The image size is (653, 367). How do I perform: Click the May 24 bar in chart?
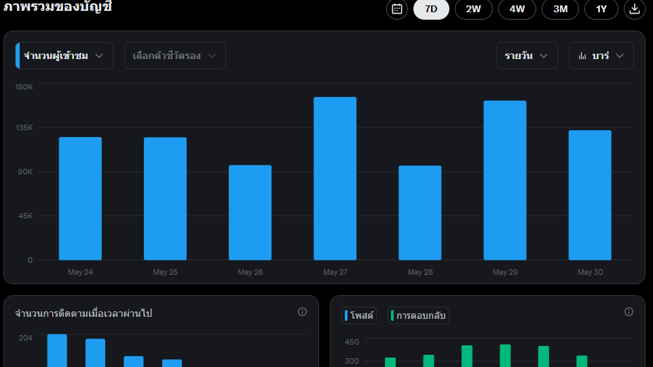pos(80,199)
